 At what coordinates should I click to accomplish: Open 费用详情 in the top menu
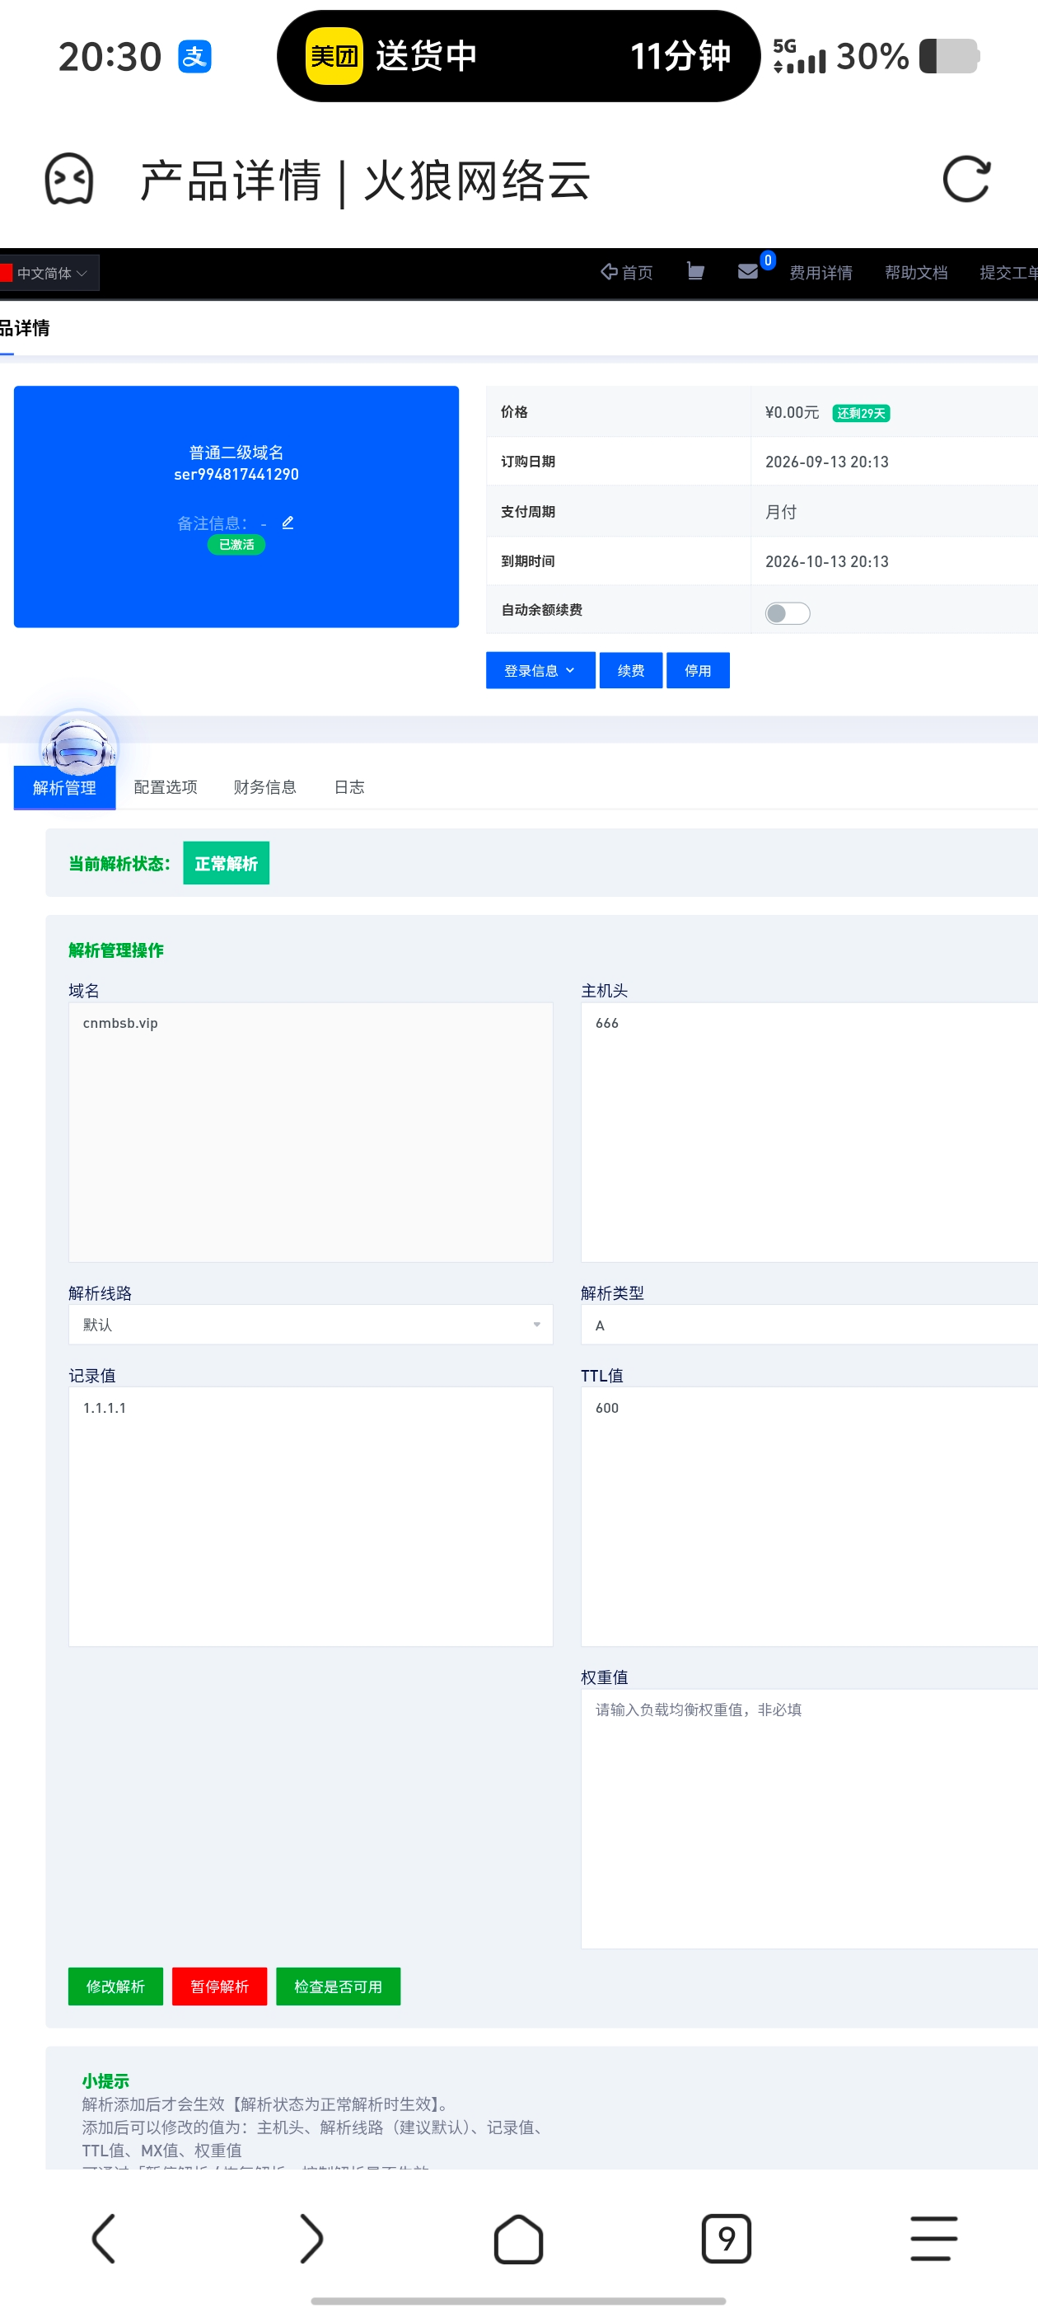[821, 272]
